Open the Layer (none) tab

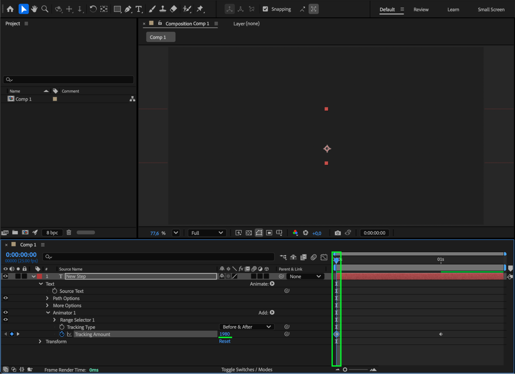coord(246,24)
